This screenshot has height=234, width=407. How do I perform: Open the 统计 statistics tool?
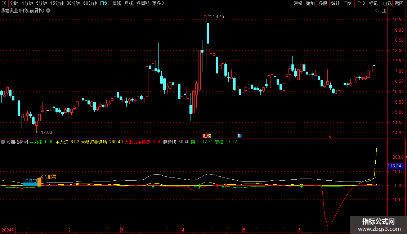(x=335, y=3)
